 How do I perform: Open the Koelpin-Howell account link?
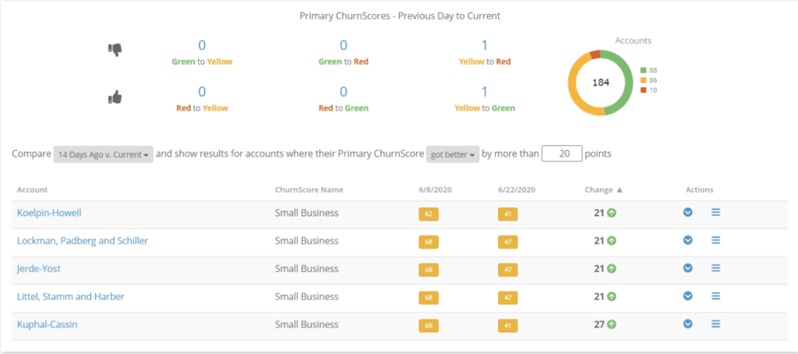[50, 213]
